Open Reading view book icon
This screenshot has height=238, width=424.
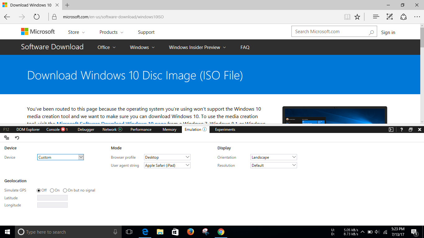pyautogui.click(x=347, y=17)
